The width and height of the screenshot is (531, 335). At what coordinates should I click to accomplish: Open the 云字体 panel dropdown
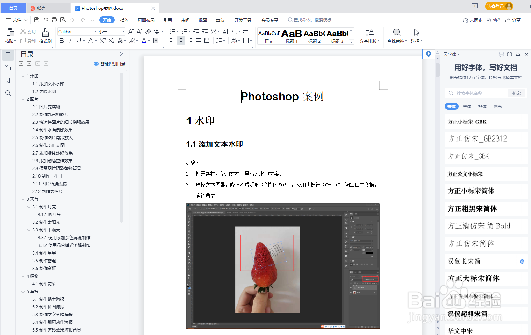point(451,54)
